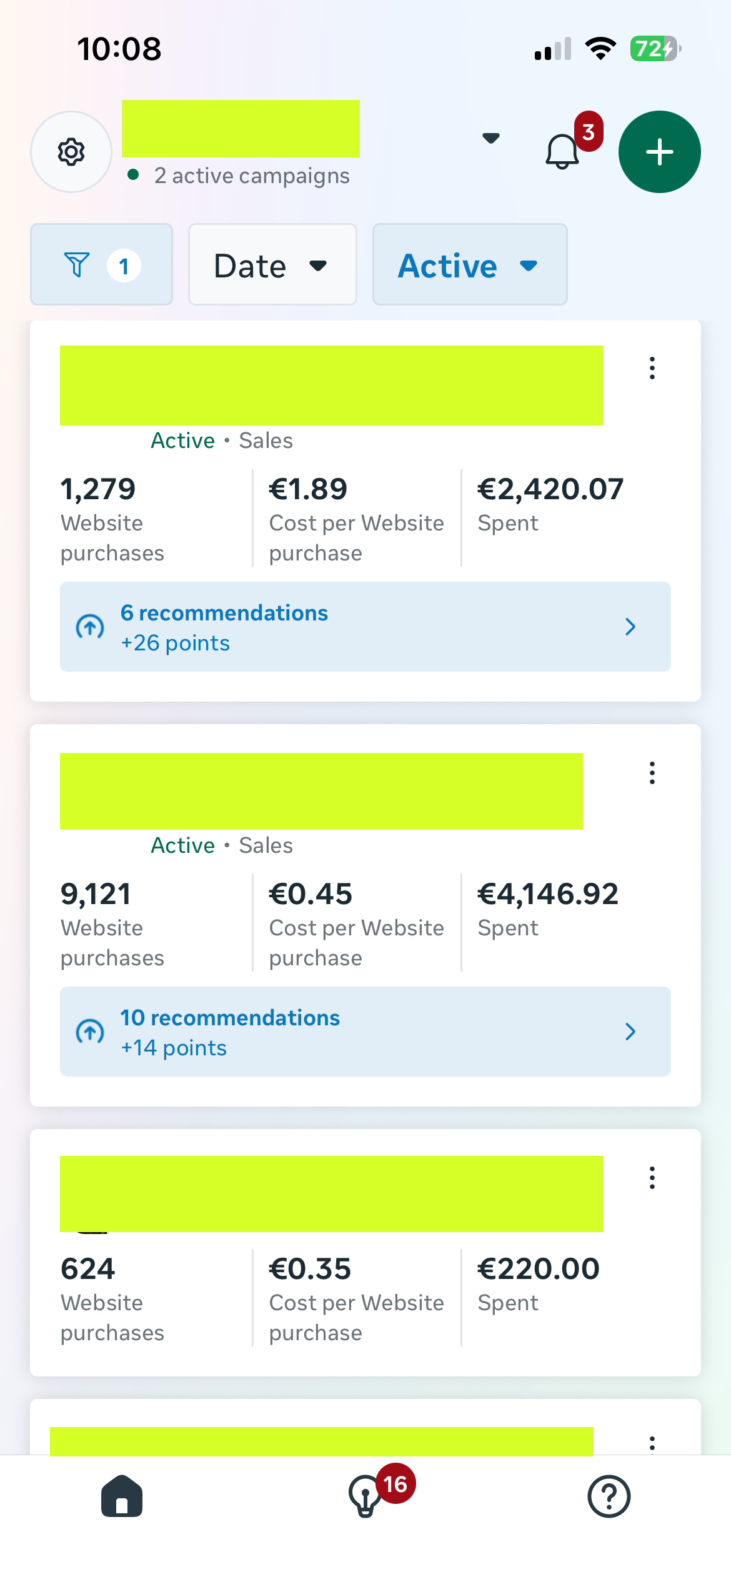This screenshot has height=1582, width=731.
Task: Tap chevron on +14 points recommendations
Action: click(630, 1032)
